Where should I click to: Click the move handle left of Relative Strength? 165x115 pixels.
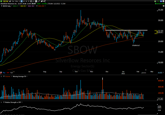pos(4,102)
